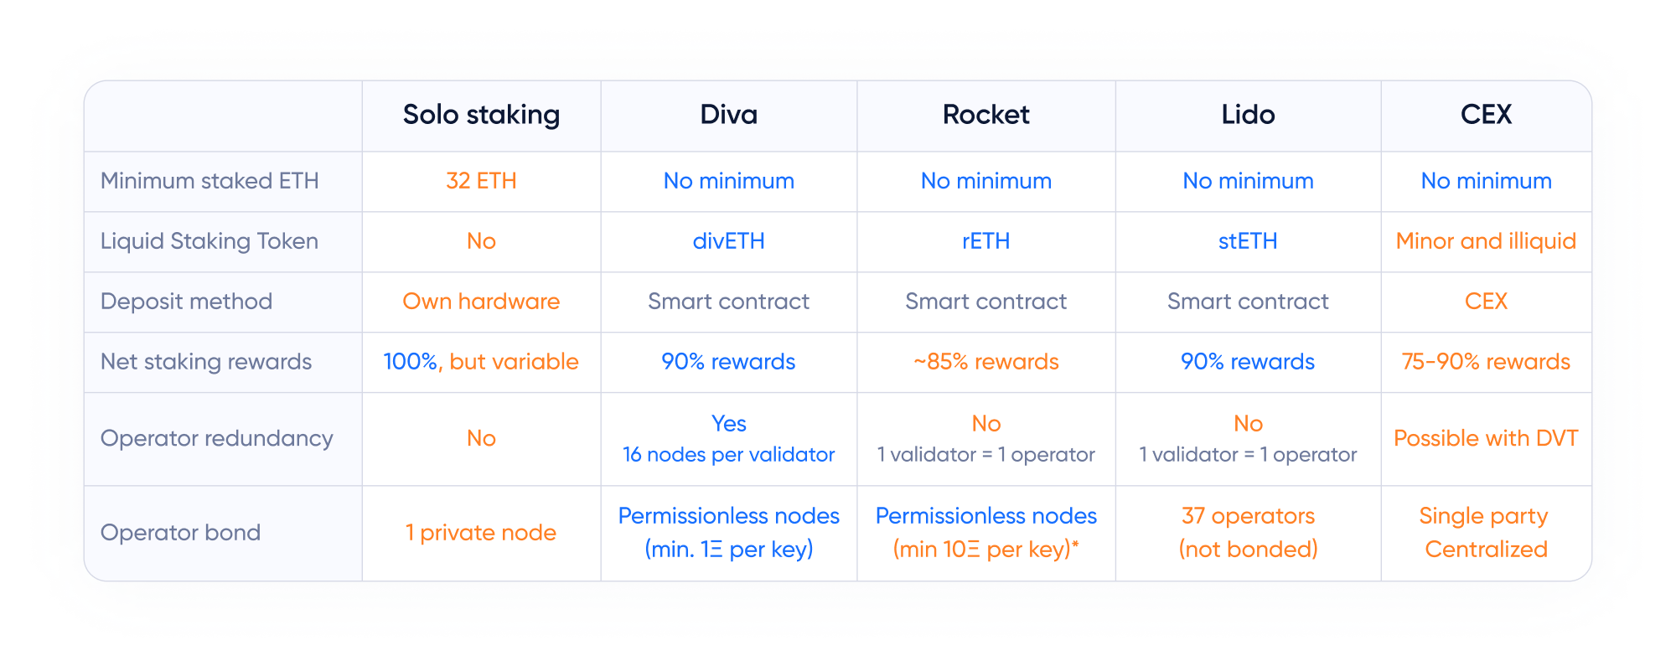Select the Minor and illiquid cell
The image size is (1676, 661).
pyautogui.click(x=1486, y=241)
